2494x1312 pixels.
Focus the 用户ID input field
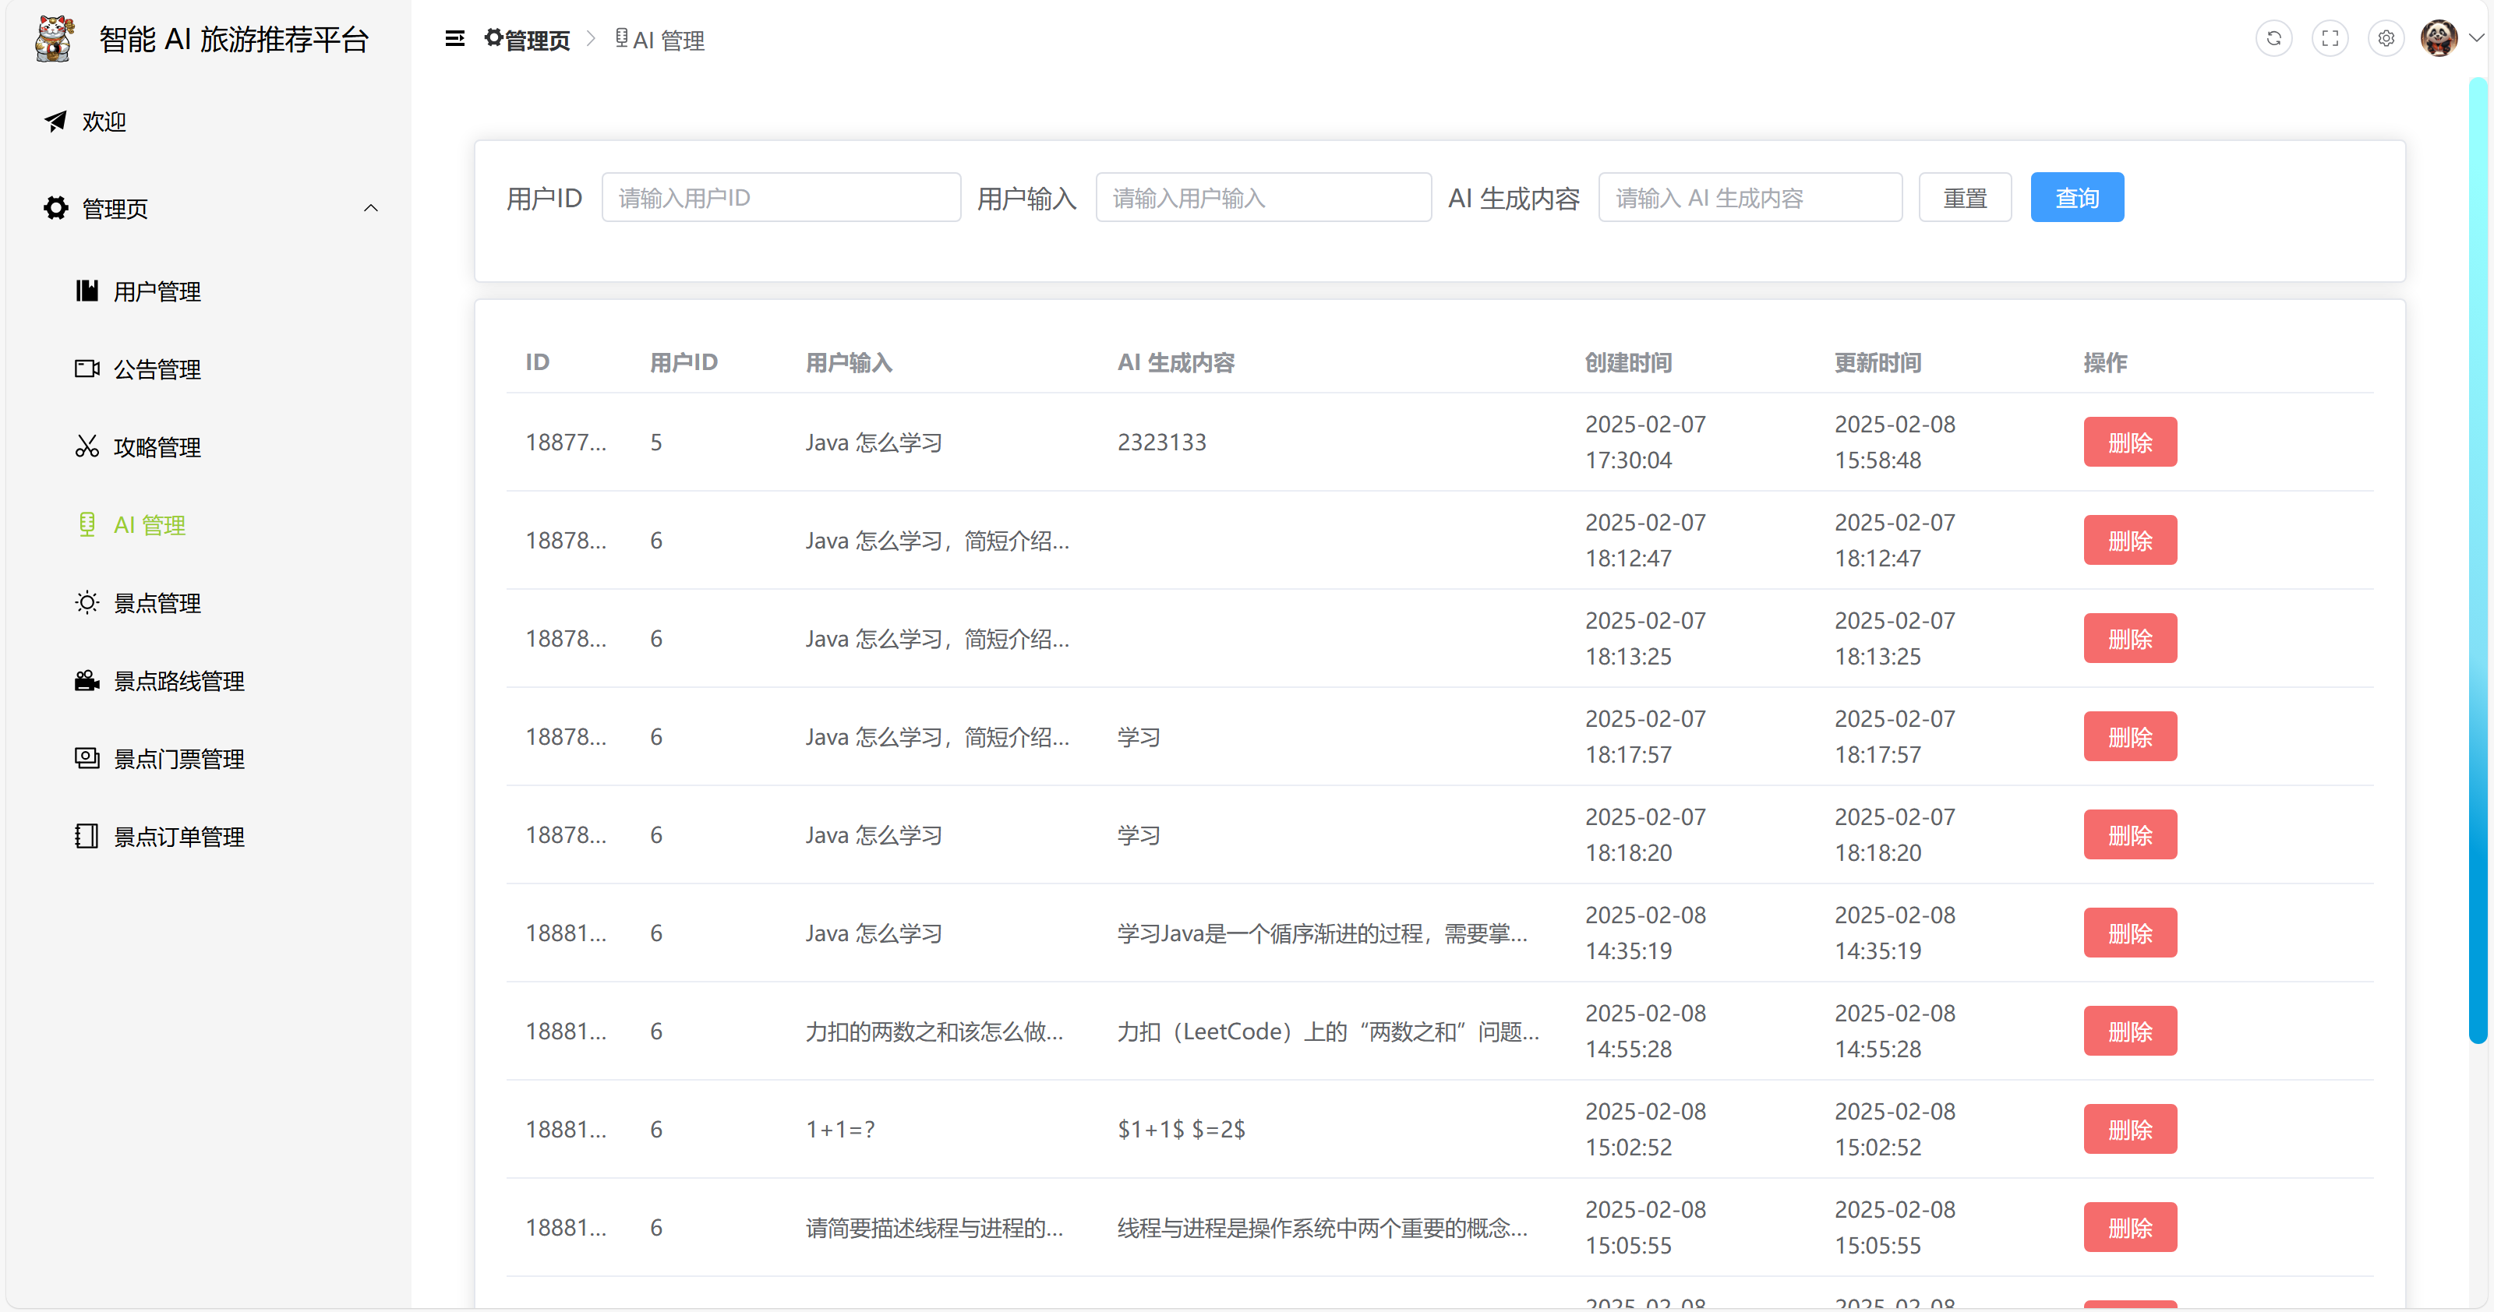coord(781,197)
